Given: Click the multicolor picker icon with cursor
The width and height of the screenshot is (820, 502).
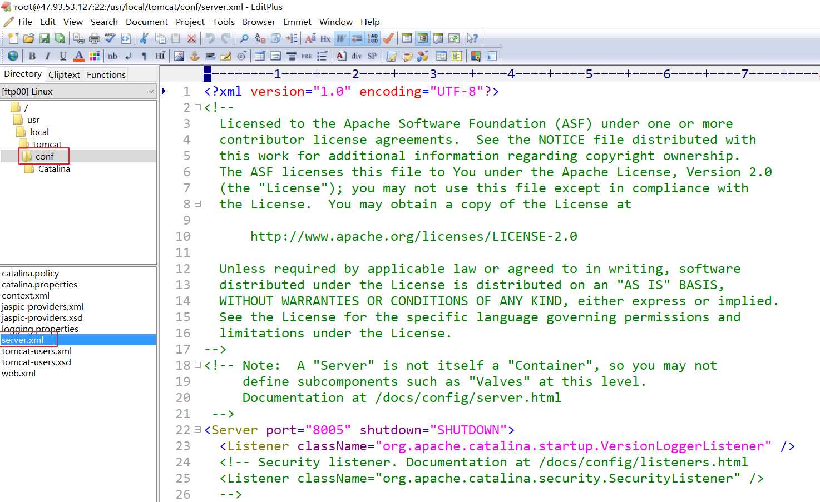Looking at the screenshot, I should tap(476, 56).
